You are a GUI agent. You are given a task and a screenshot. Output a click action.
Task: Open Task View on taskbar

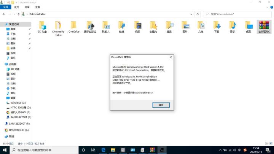click(93, 150)
